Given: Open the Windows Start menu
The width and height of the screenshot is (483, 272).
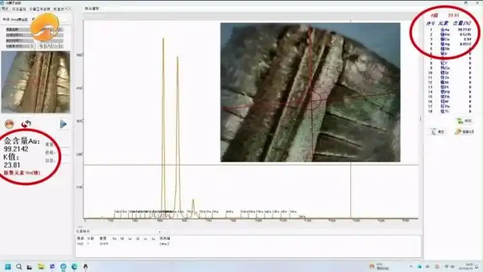Looking at the screenshot, I should tap(8, 266).
